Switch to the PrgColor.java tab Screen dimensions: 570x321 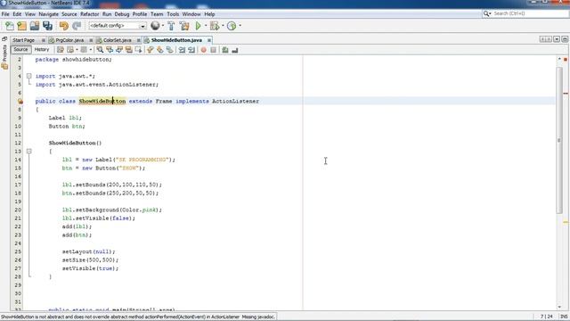69,40
